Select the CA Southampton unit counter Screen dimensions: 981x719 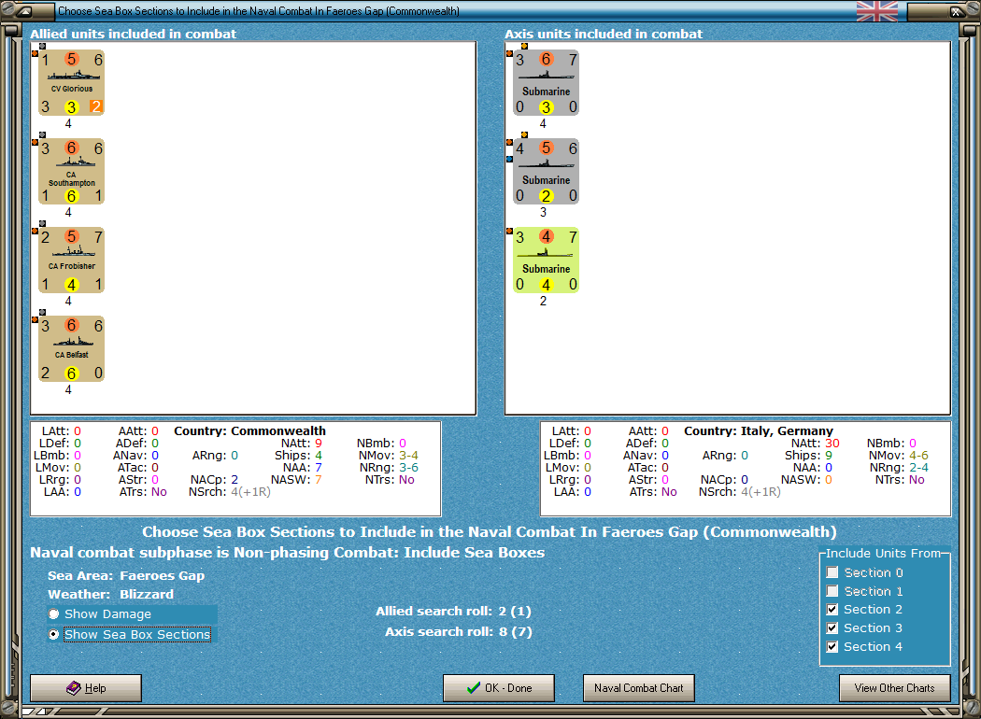(x=71, y=171)
